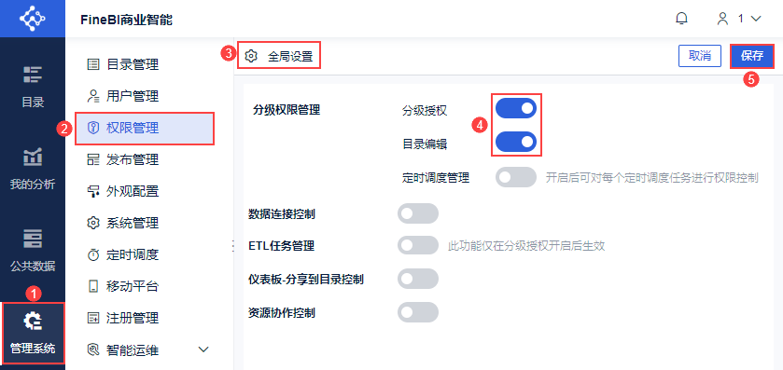Open the 目录 sidebar section
This screenshot has height=370, width=783.
33,87
